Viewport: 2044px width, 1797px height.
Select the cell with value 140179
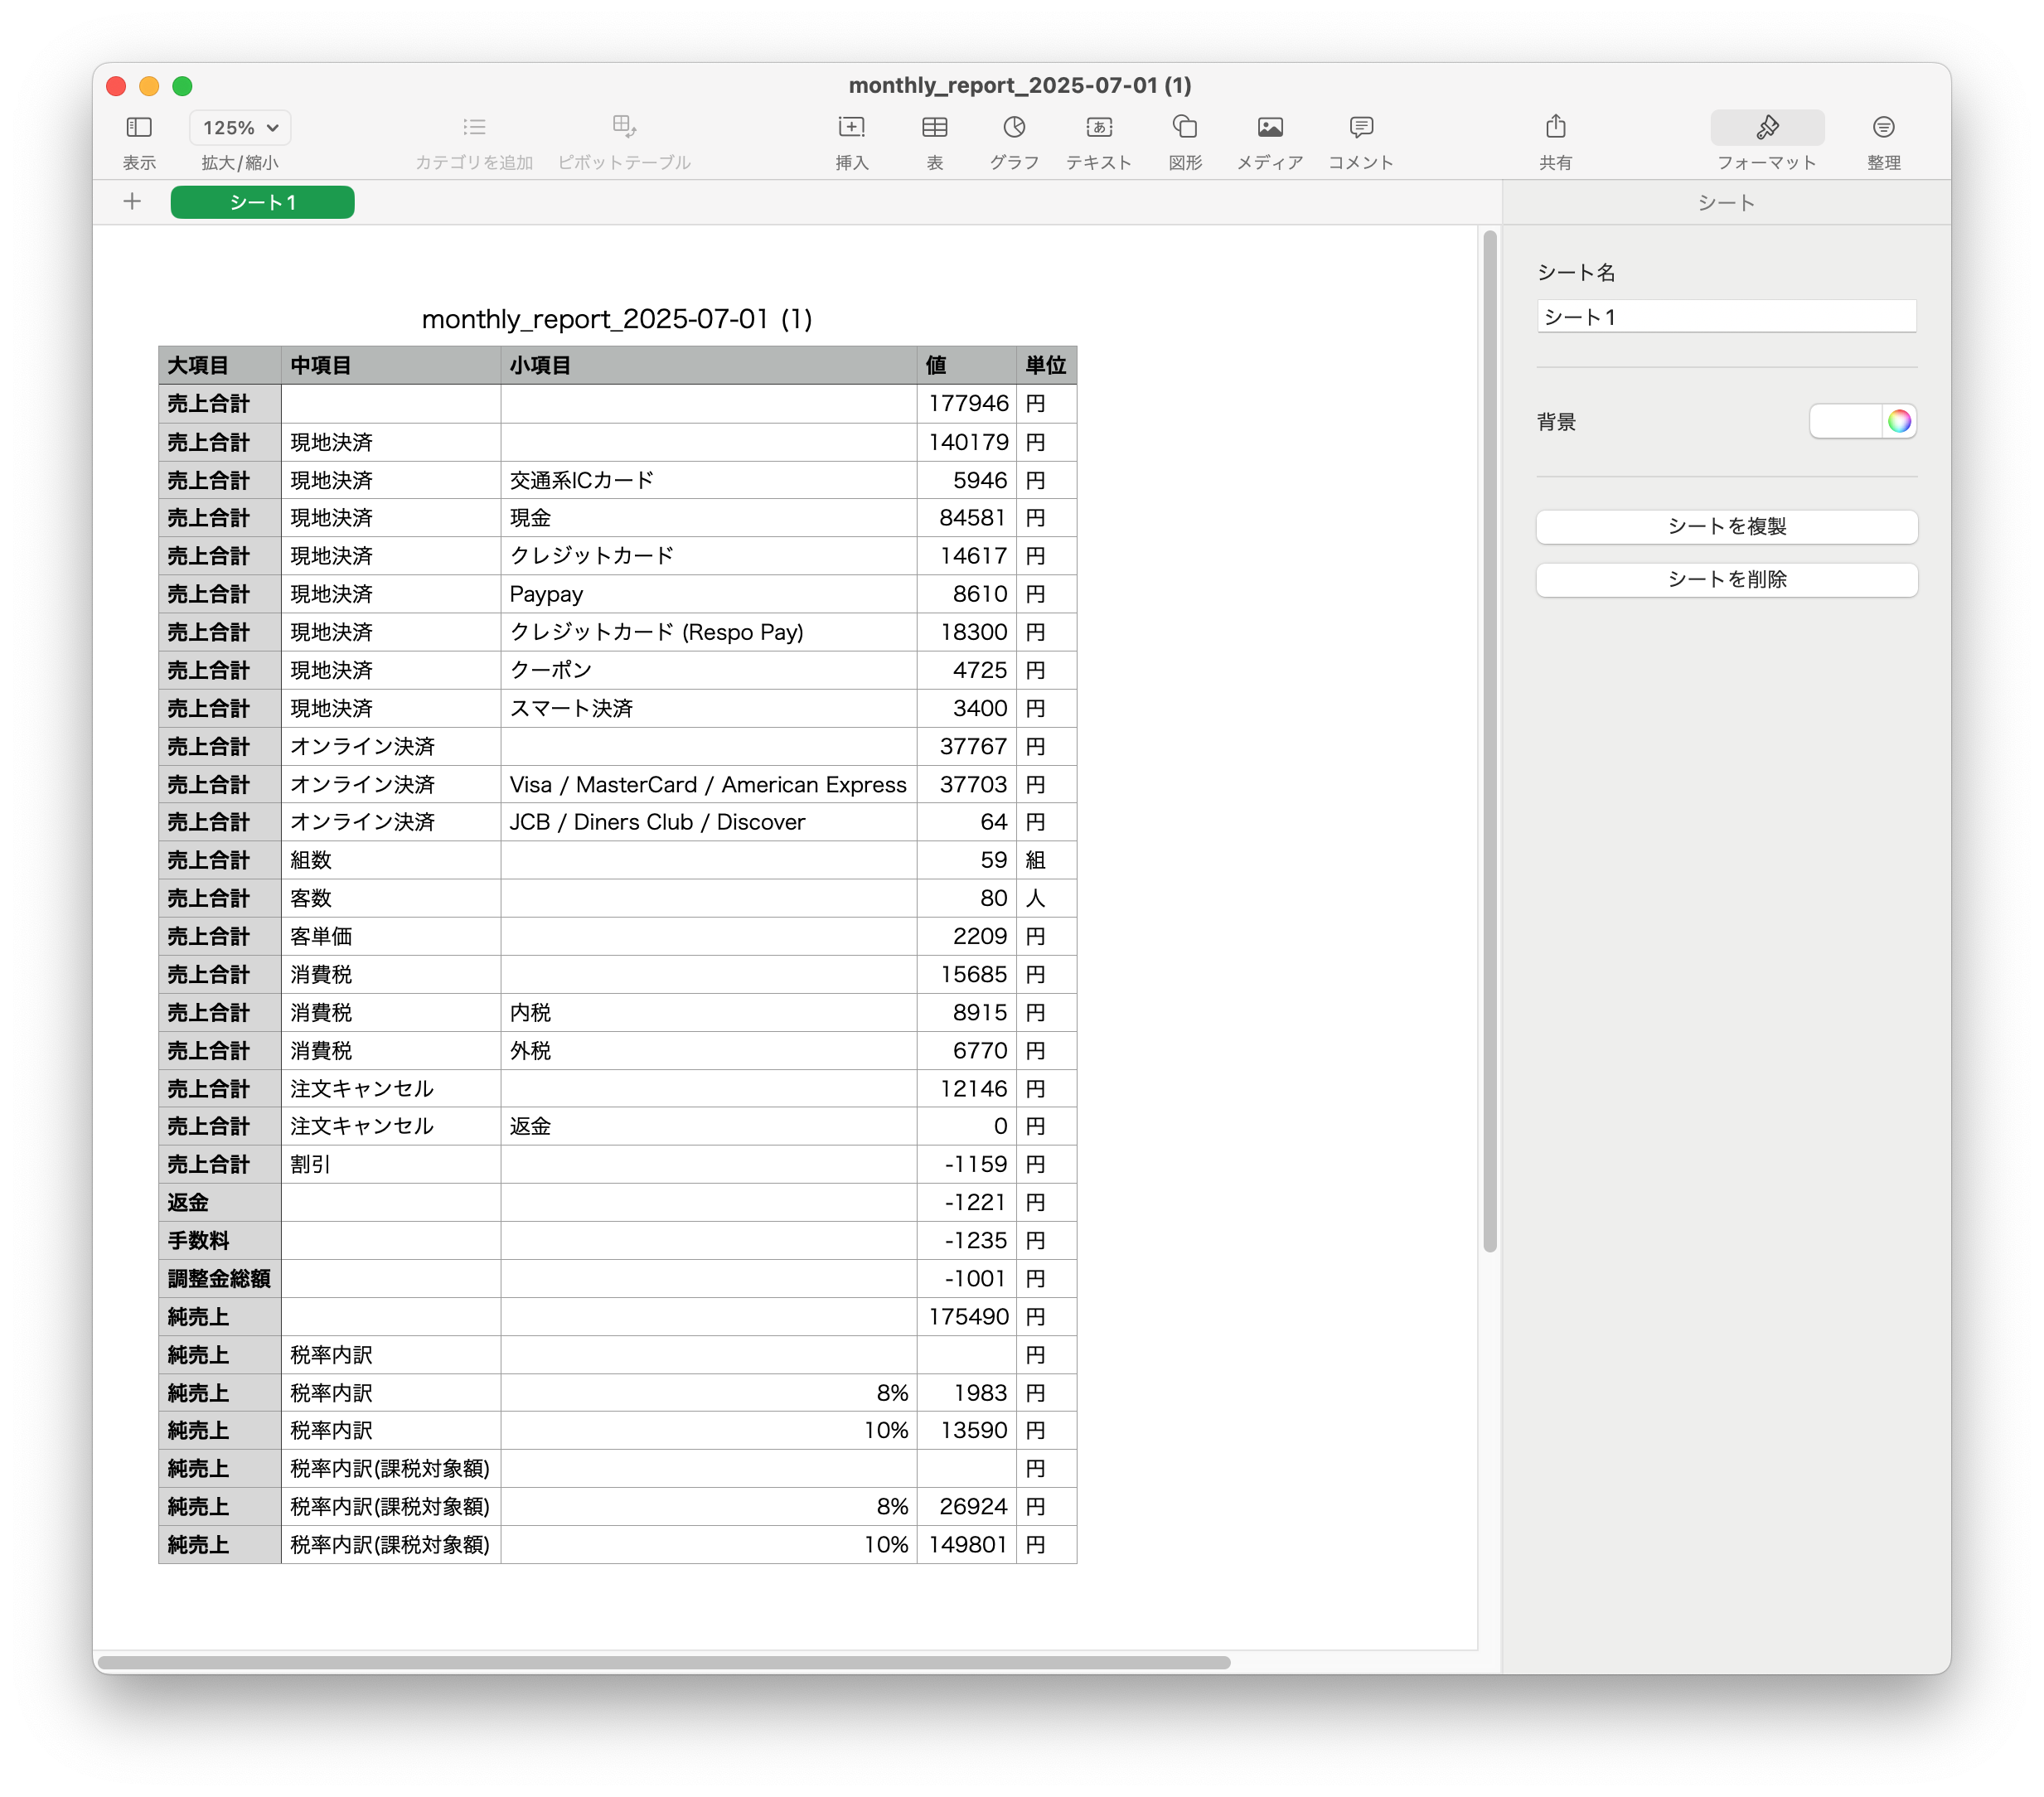[x=967, y=442]
